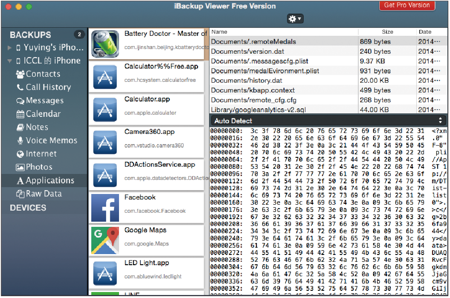Screen dimensions: 450x298
Task: Select the Applications icon in sidebar
Action: 20,181
